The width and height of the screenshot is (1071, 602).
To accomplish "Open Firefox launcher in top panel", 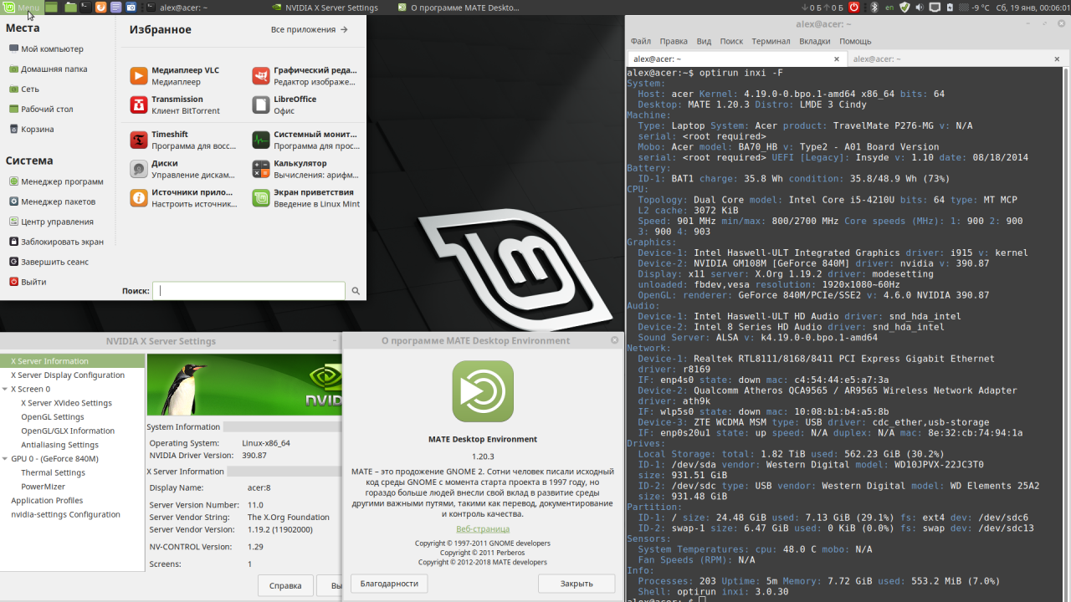I will coord(100,7).
